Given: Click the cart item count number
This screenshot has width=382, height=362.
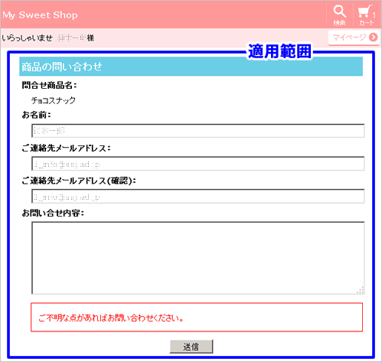Looking at the screenshot, I should coord(374,15).
